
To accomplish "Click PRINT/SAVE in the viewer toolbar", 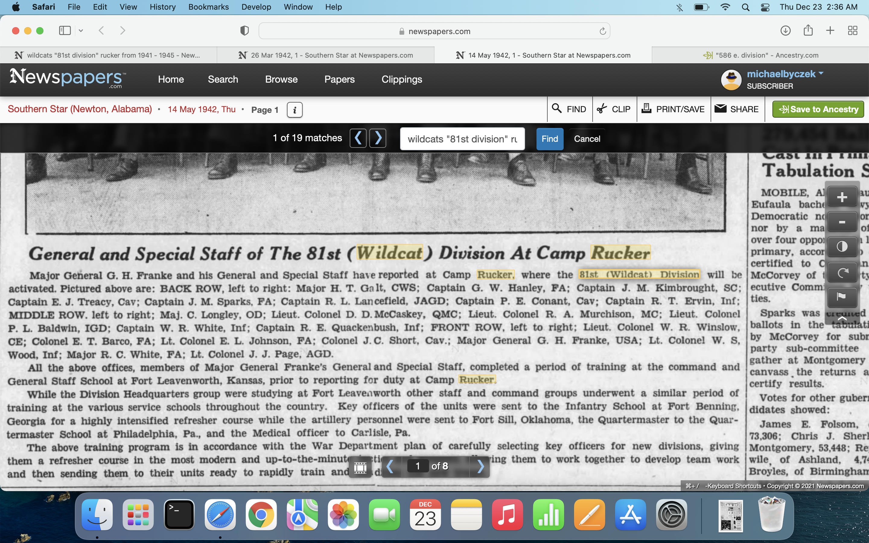I will [x=673, y=109].
